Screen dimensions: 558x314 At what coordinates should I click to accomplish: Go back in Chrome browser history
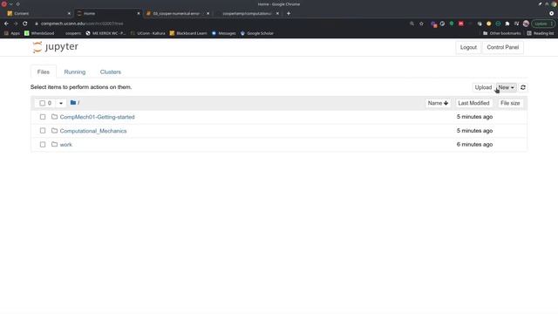6,24
